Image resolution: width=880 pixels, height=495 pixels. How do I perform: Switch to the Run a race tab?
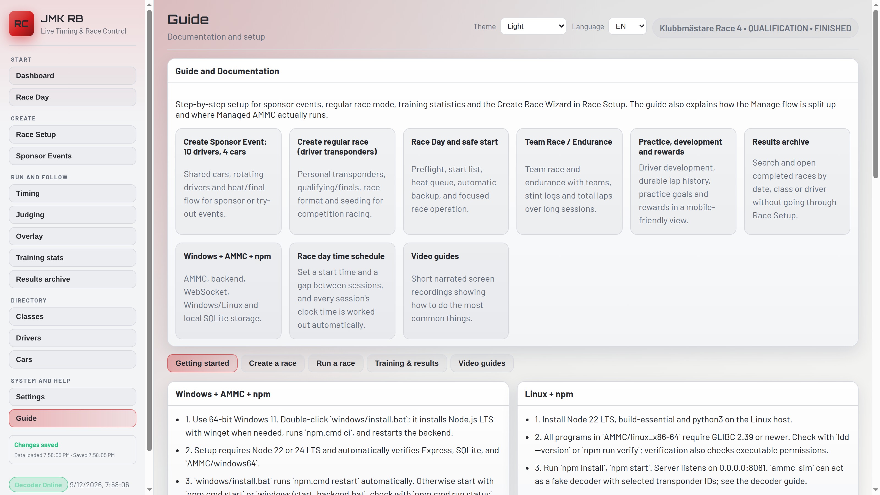pos(335,363)
